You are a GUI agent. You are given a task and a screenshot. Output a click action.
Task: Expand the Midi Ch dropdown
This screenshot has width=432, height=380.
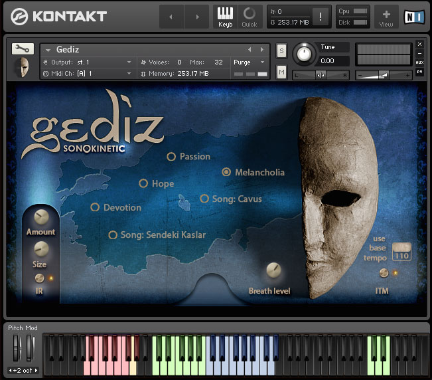88,73
